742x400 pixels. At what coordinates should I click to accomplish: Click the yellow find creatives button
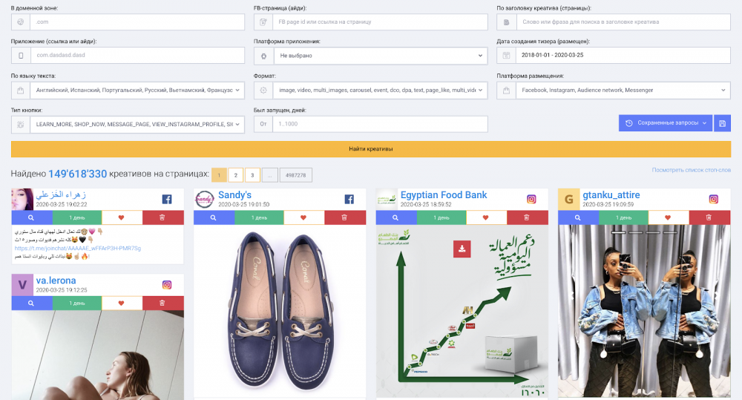[371, 148]
